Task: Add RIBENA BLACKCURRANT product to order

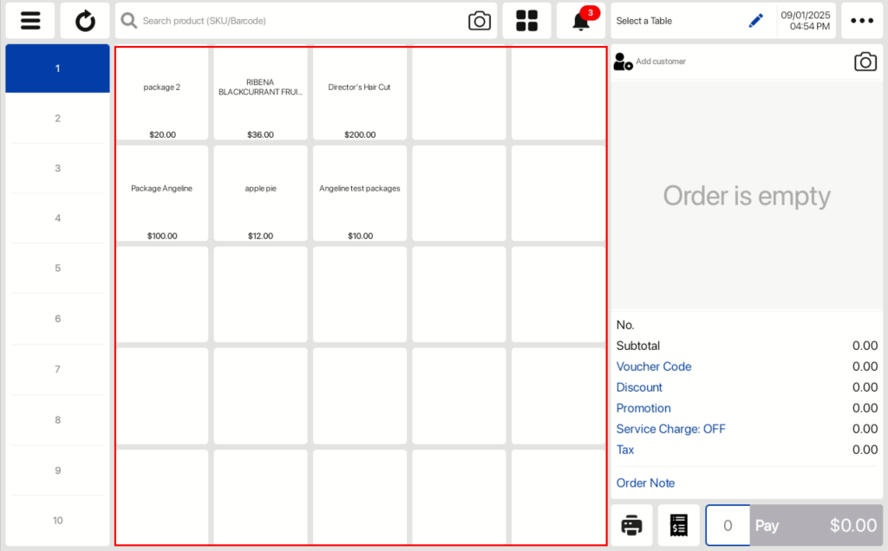Action: [260, 94]
